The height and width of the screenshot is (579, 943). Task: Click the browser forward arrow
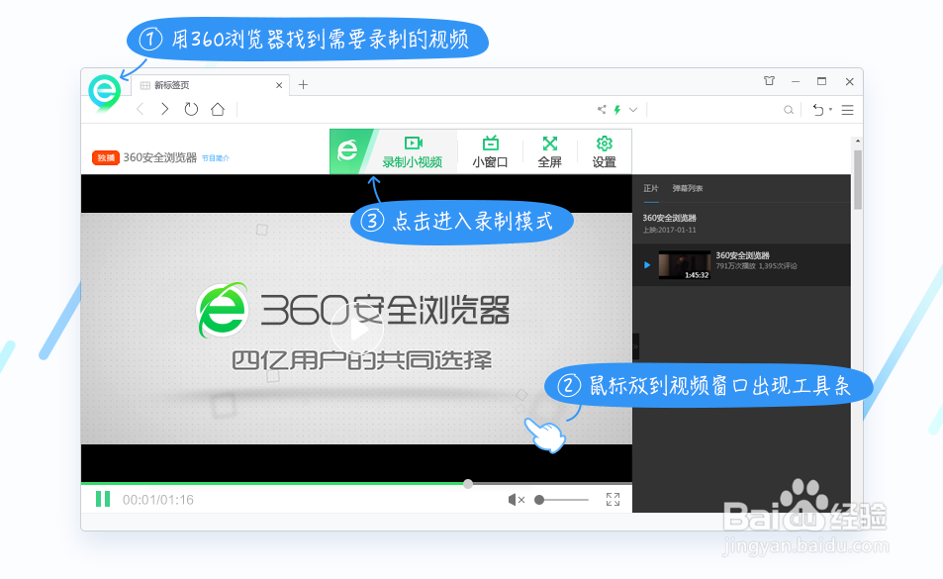165,109
